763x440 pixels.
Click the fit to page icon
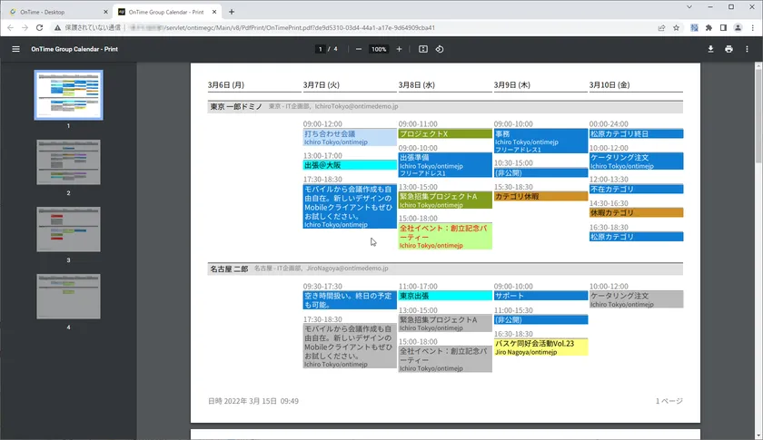[423, 49]
